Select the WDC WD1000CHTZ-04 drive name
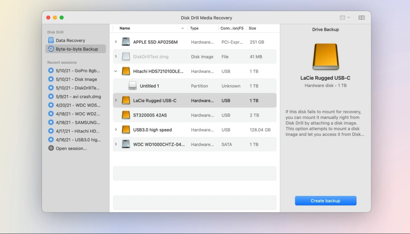The width and height of the screenshot is (410, 234). click(x=159, y=144)
